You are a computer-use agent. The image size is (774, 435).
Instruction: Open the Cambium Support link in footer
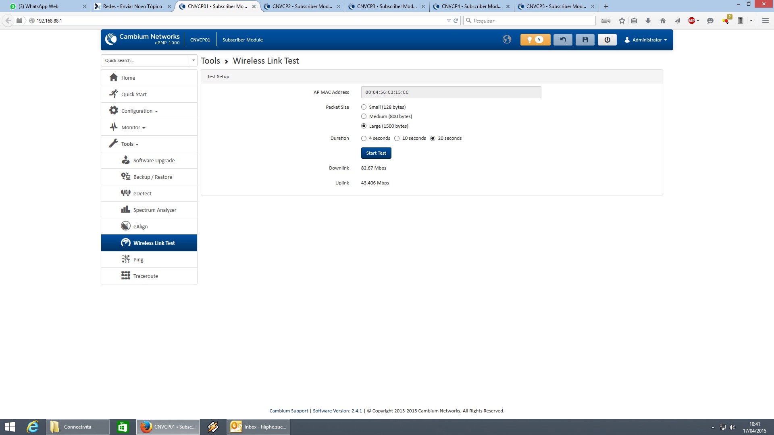click(289, 411)
